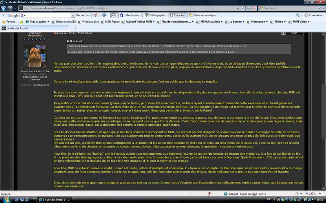The image size is (326, 203).
Task: Click Internet Mode protégé zone indicator
Action: point(245,194)
